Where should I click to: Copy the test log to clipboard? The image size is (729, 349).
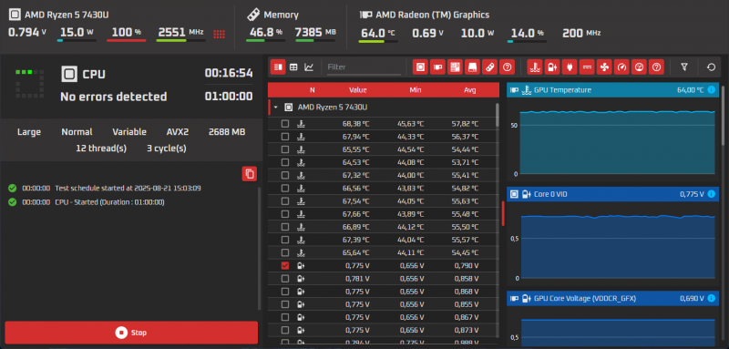click(x=250, y=174)
